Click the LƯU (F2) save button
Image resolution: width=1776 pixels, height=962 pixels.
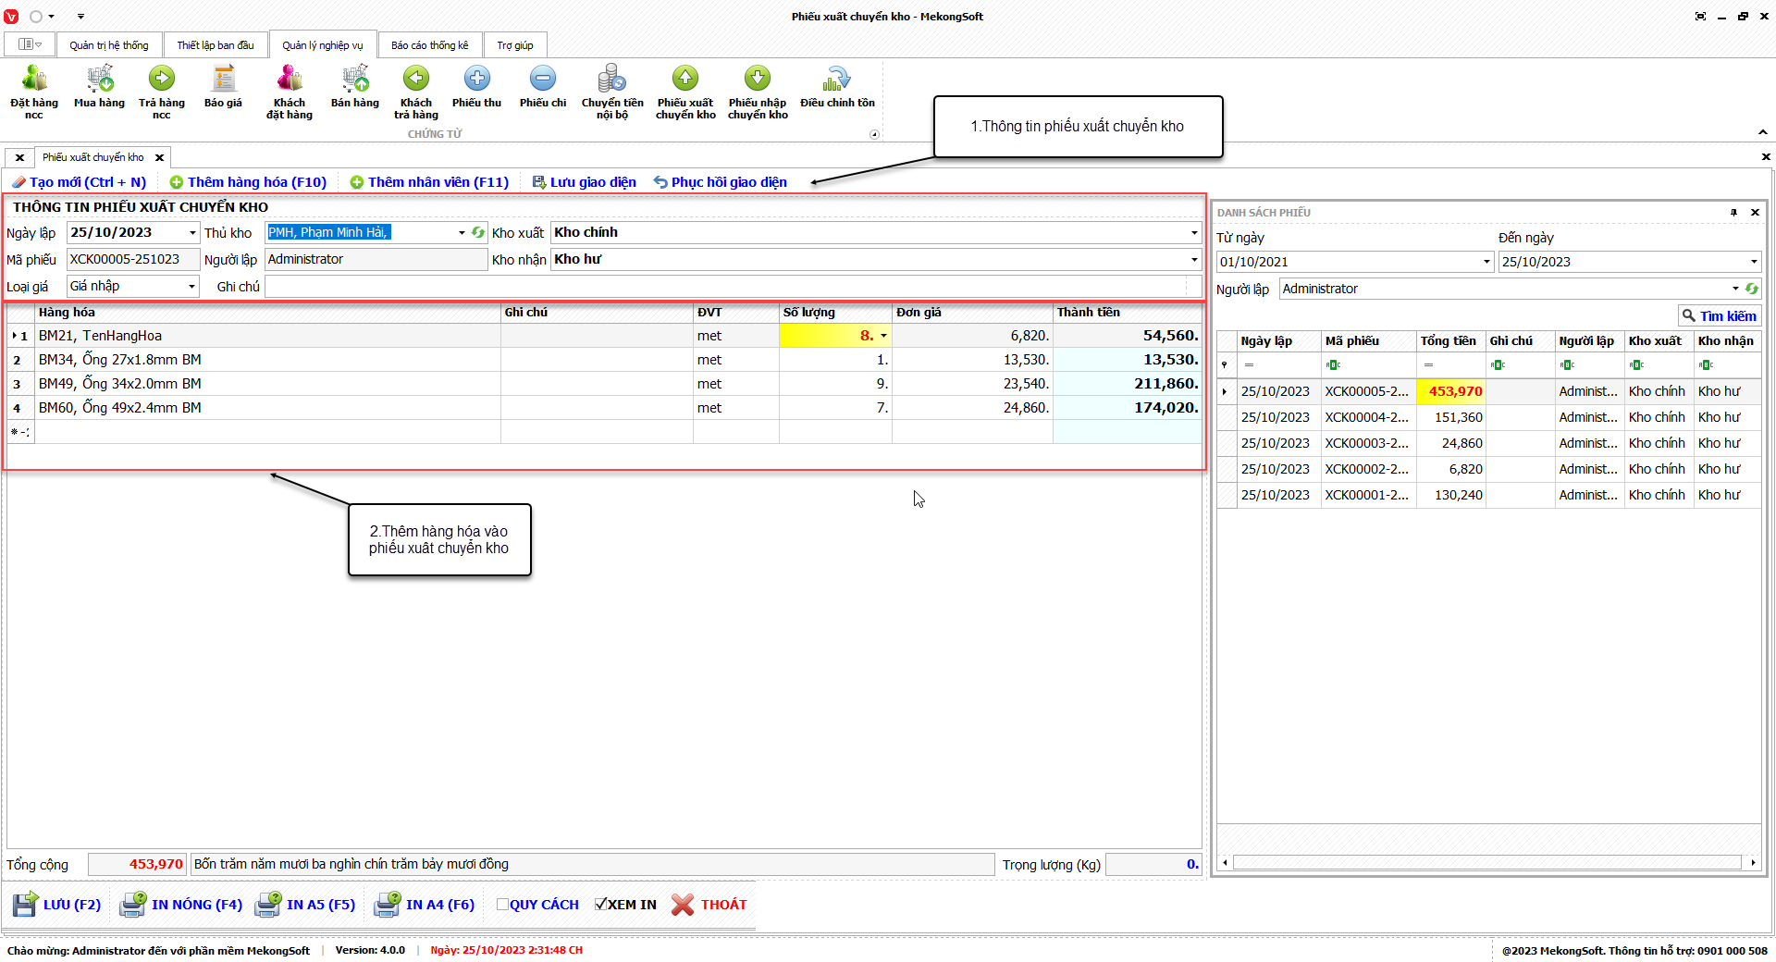57,905
